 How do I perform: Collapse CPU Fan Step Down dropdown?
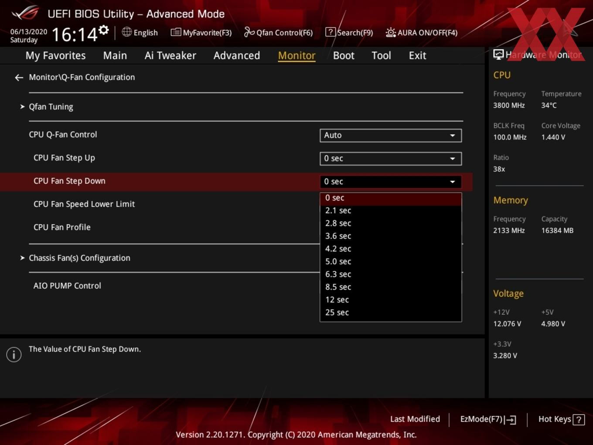(x=391, y=181)
